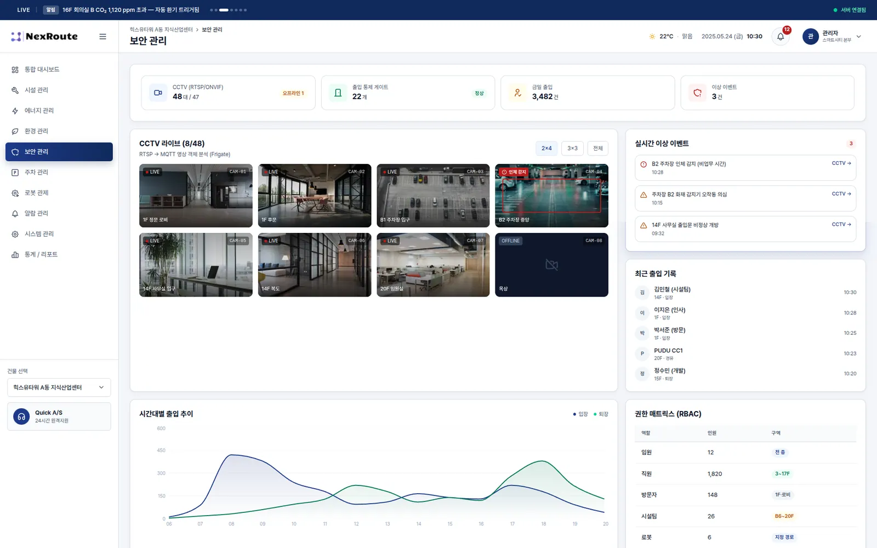Click the access gate card icon
Screen dimensions: 877x548
[x=338, y=93]
